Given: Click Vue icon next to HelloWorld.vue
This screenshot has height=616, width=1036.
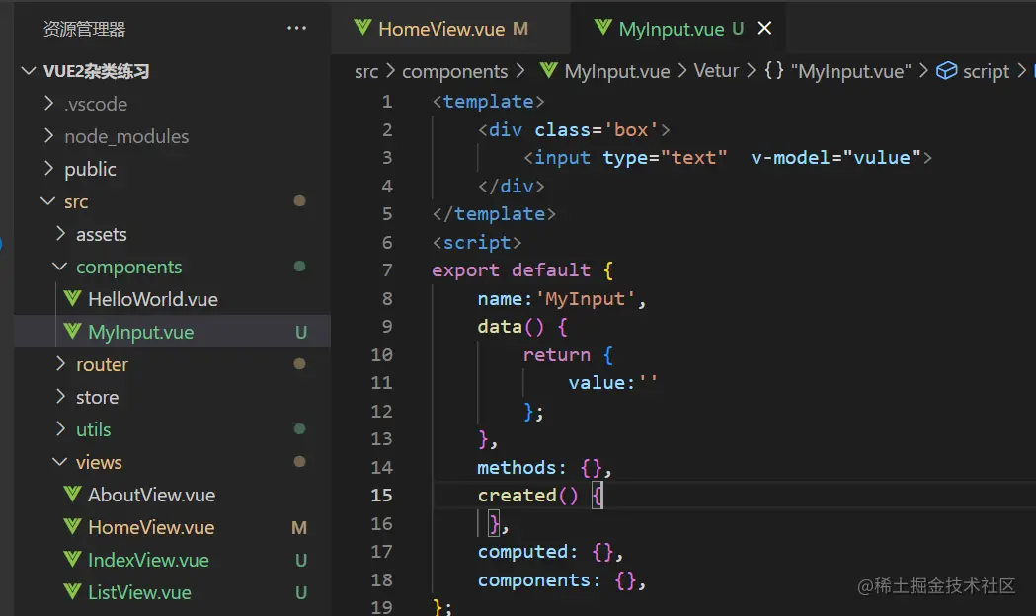Looking at the screenshot, I should click(73, 298).
